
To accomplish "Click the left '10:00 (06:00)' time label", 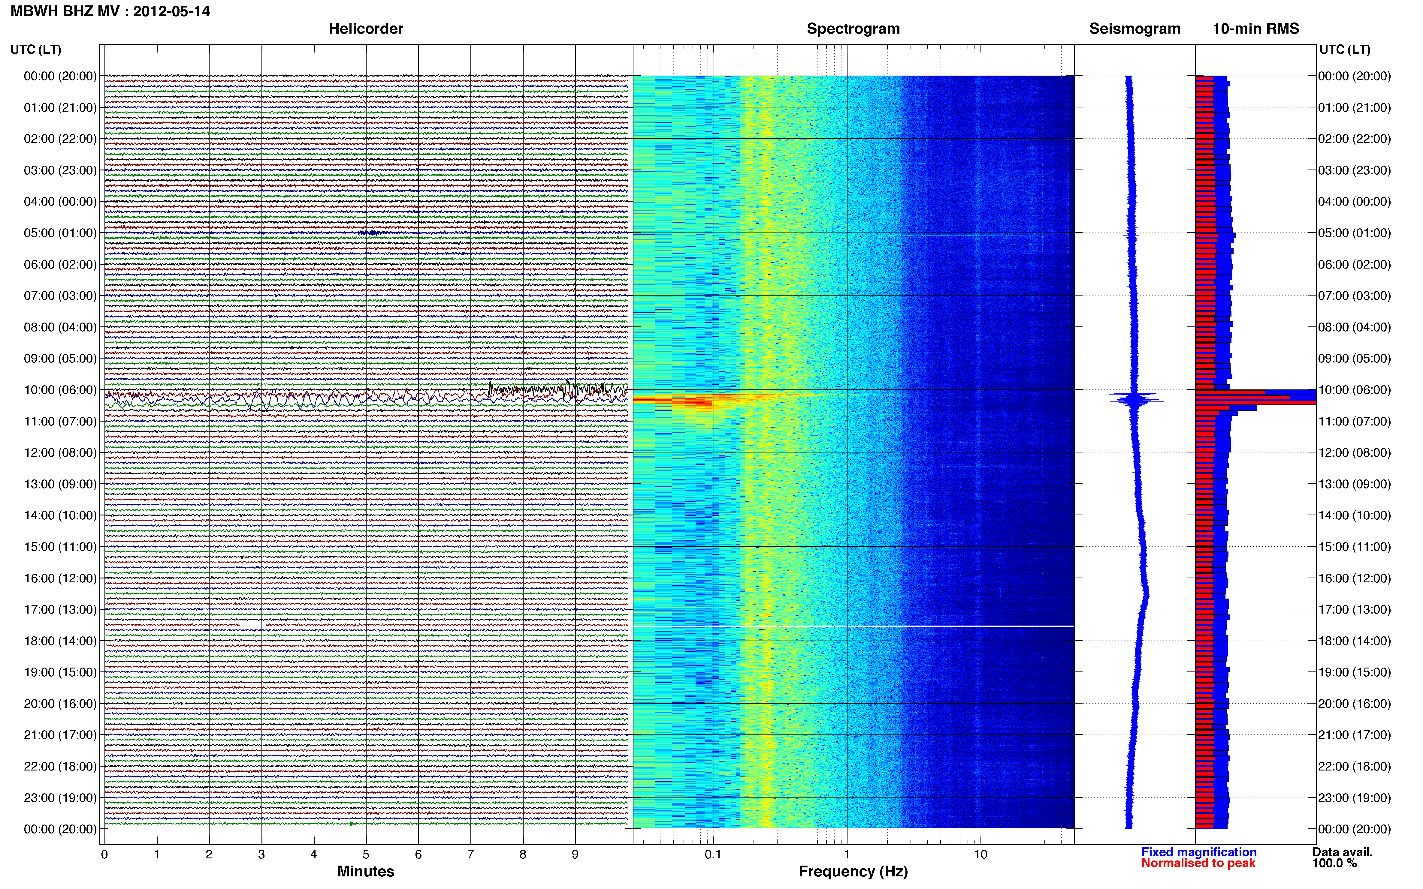I will pyautogui.click(x=60, y=390).
